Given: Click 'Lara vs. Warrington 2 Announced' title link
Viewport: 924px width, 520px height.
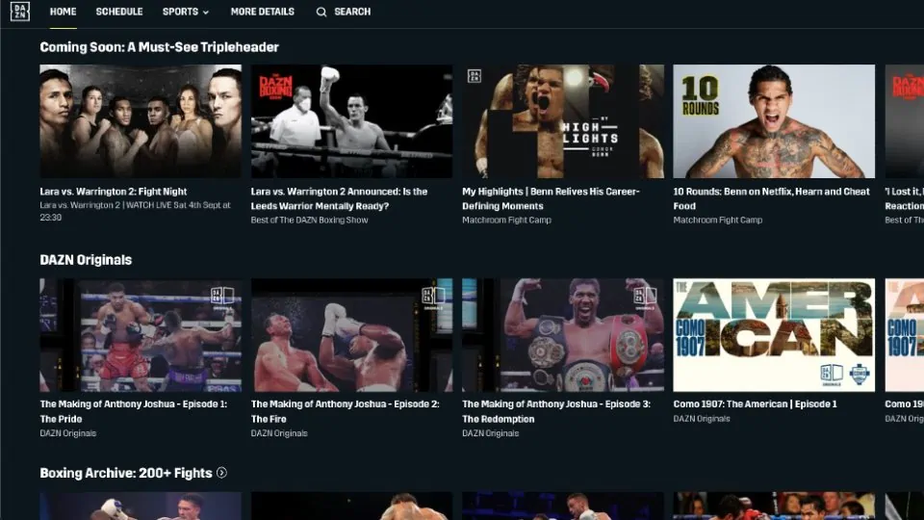Looking at the screenshot, I should point(340,198).
